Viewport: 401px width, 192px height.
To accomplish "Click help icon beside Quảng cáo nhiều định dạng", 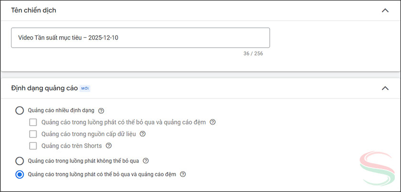I will click(101, 111).
